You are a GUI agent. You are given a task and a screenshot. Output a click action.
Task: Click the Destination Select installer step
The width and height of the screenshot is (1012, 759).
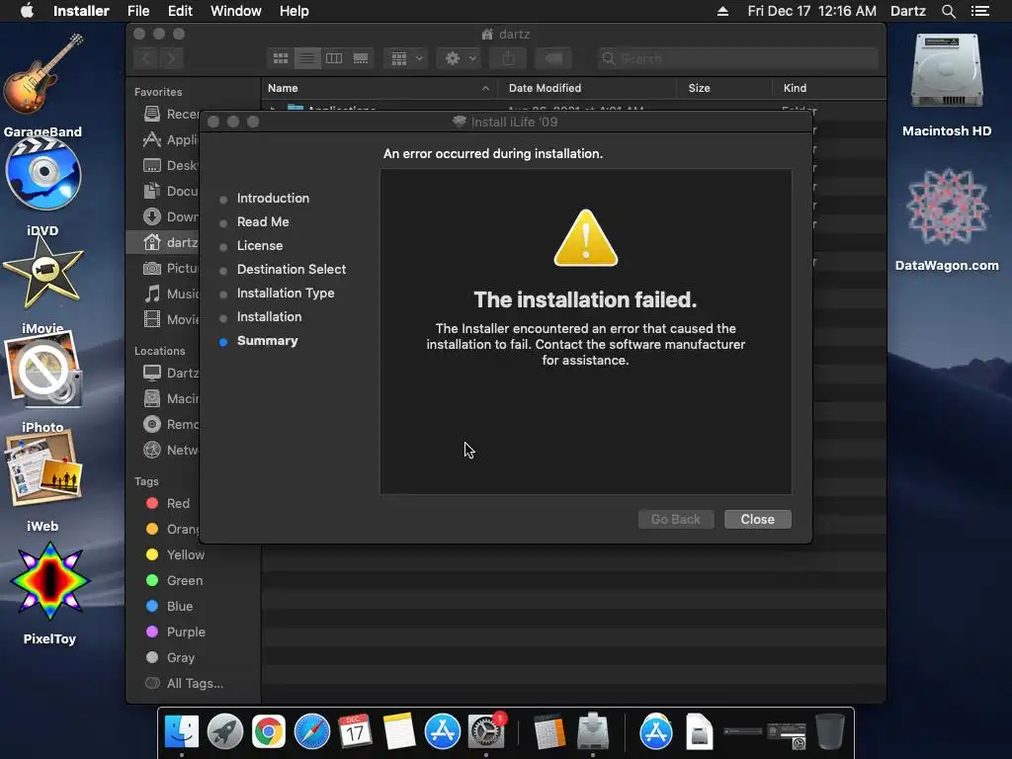point(292,269)
